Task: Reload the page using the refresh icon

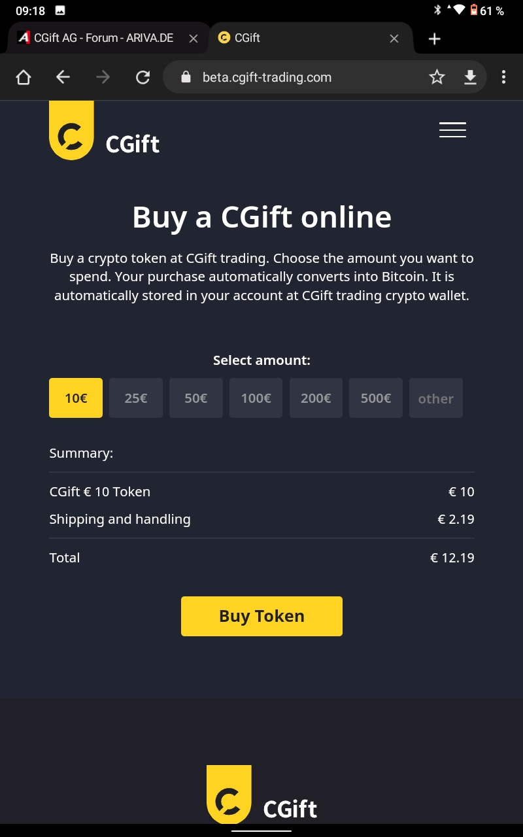Action: pyautogui.click(x=143, y=78)
